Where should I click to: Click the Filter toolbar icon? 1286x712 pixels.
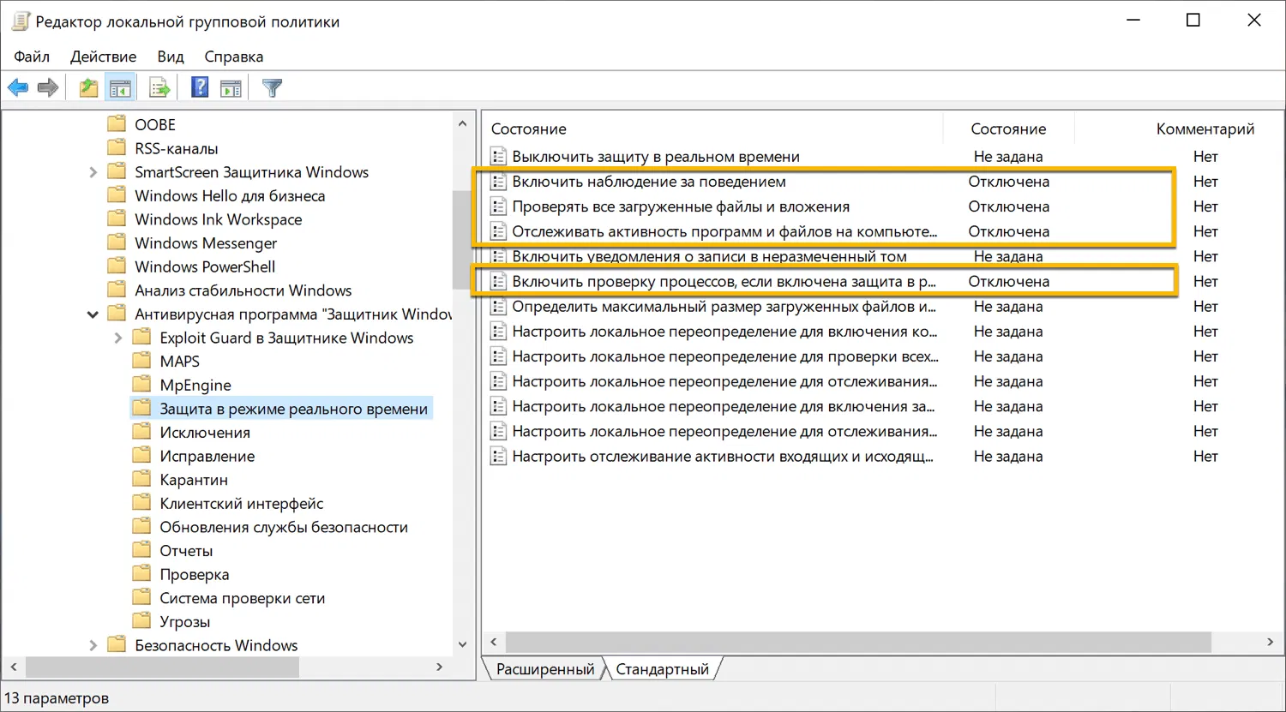pos(270,87)
